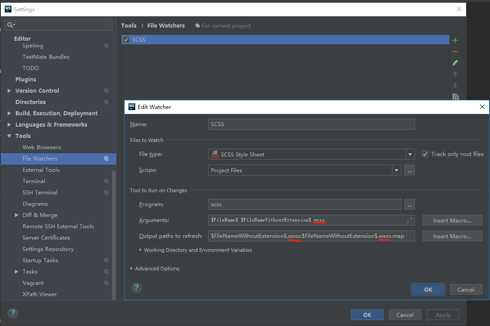Focus the Arguments input field
Image resolution: width=490 pixels, height=326 pixels.
[x=311, y=220]
